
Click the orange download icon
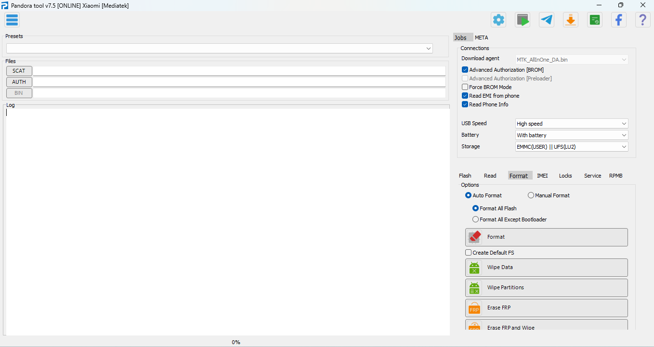[x=571, y=20]
